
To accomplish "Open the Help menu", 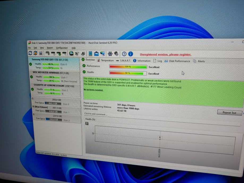I will click(74, 48).
